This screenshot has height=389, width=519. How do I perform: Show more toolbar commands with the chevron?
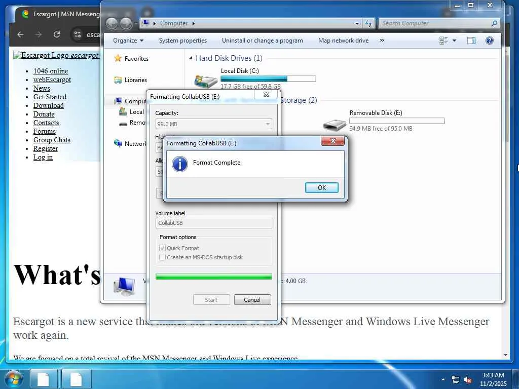382,41
